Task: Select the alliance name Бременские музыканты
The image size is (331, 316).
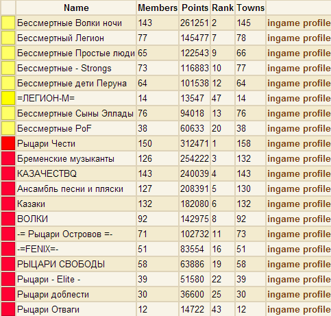Action: pos(66,159)
